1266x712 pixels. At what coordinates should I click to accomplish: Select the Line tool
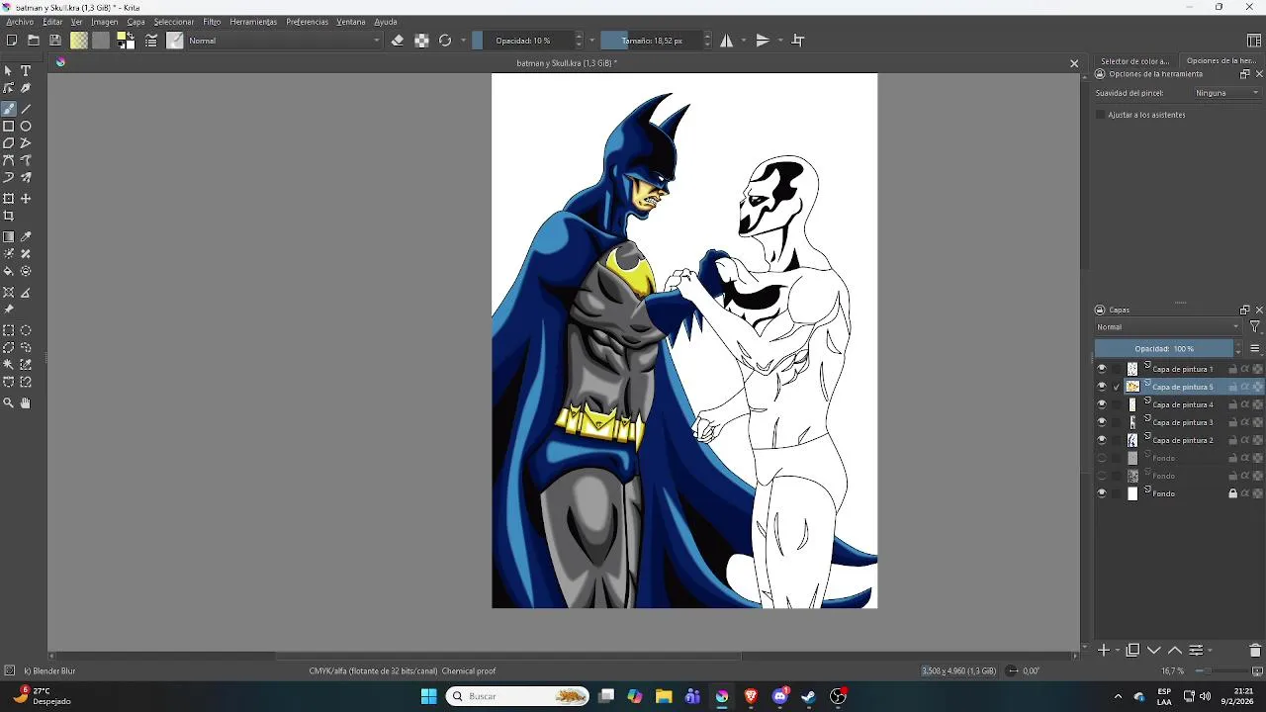pos(26,109)
